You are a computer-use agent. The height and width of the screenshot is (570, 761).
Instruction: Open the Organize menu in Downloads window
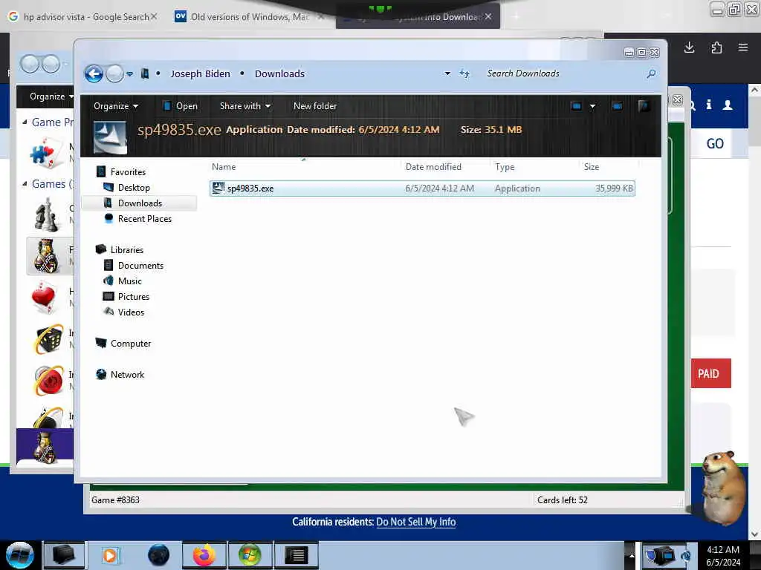point(115,105)
